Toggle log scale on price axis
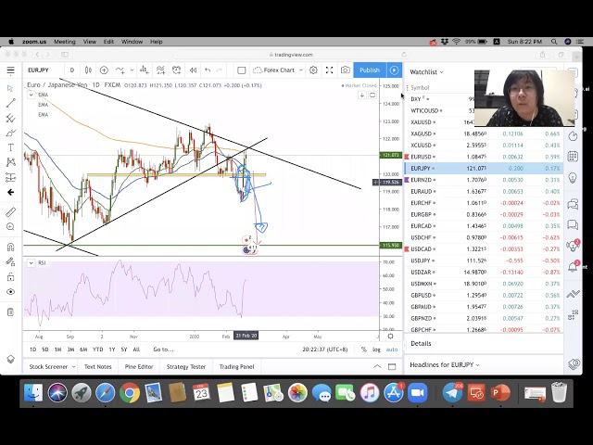Image resolution: width=593 pixels, height=445 pixels. click(x=376, y=350)
